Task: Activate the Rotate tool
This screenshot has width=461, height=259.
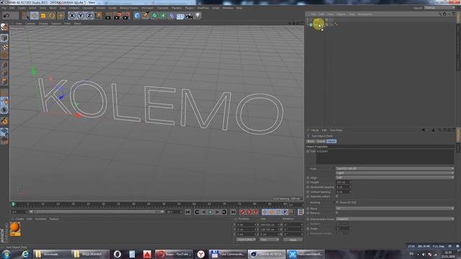Action: 52,15
